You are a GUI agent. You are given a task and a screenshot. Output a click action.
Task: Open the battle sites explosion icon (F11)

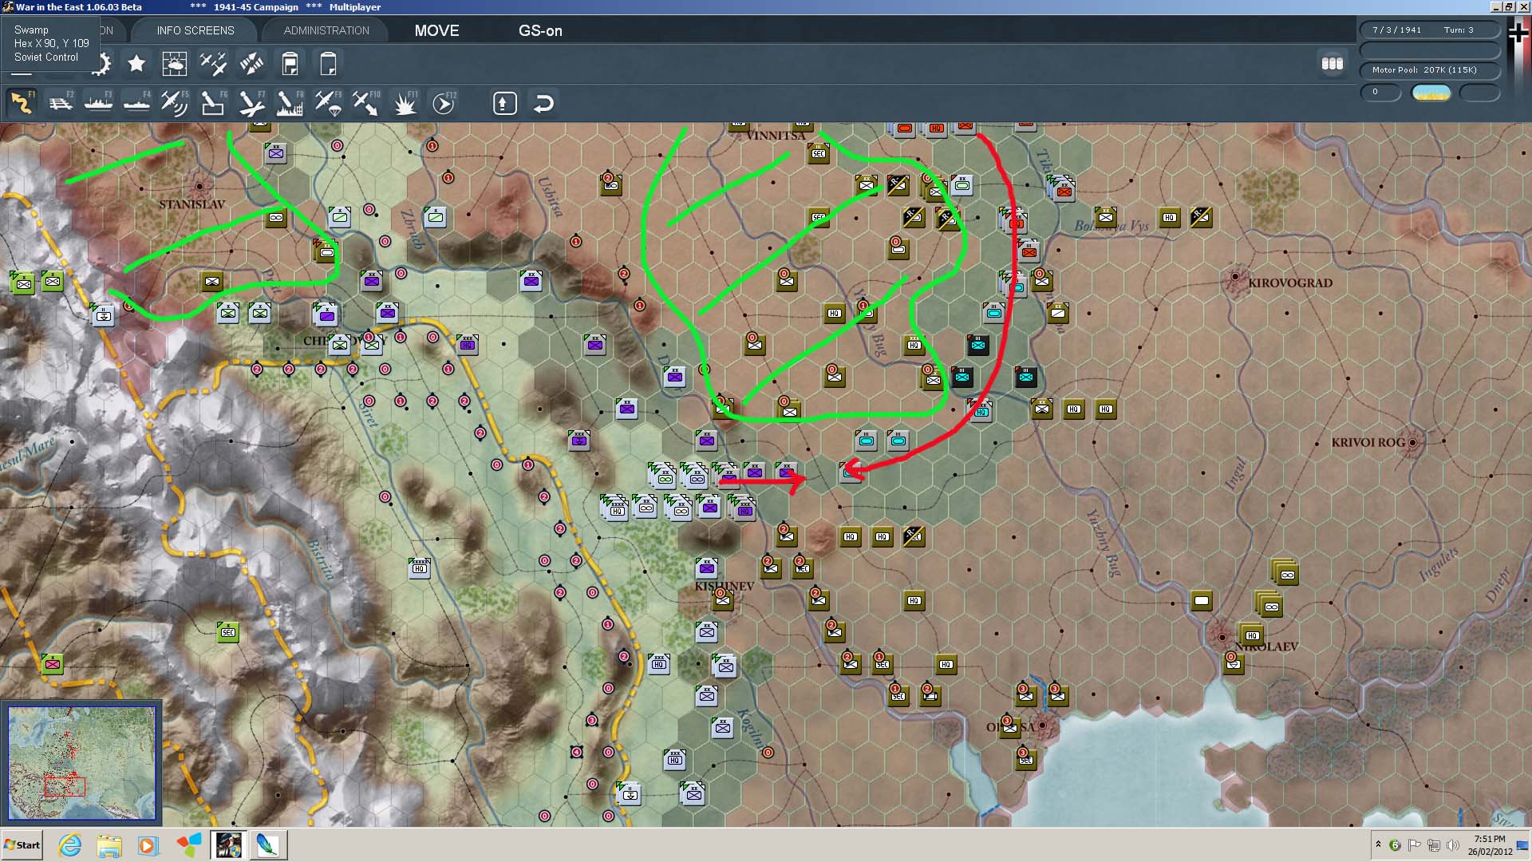coord(405,103)
